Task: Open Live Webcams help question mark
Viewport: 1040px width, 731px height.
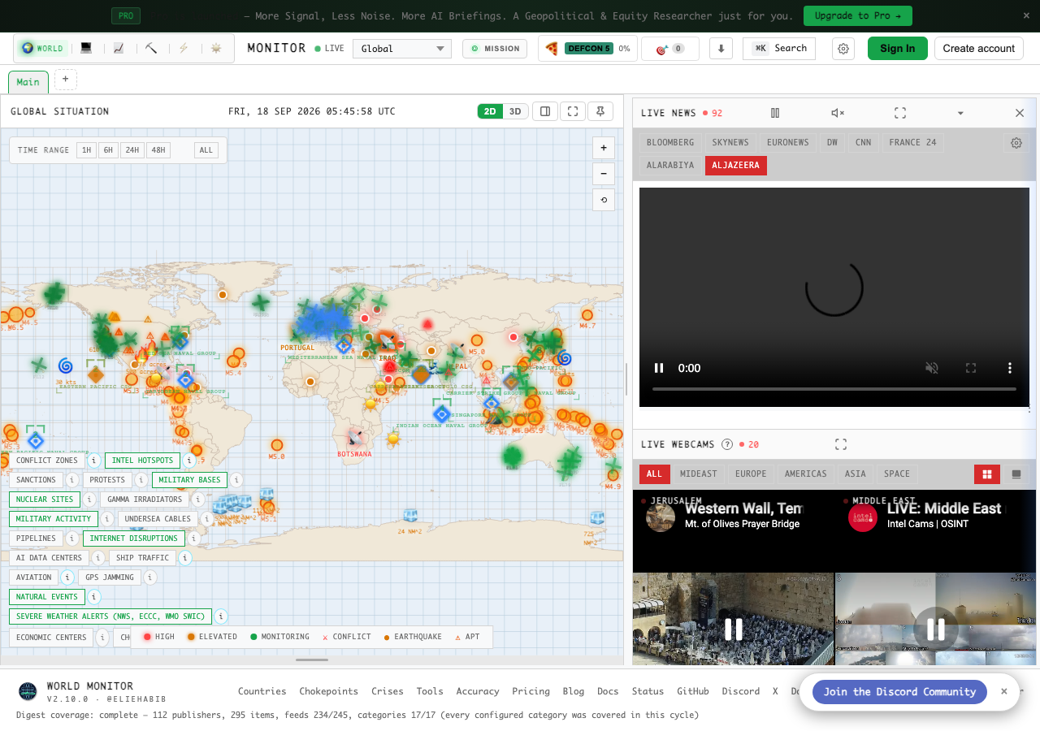Action: (727, 444)
